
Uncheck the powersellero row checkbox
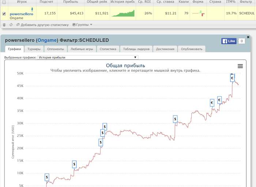[4, 14]
